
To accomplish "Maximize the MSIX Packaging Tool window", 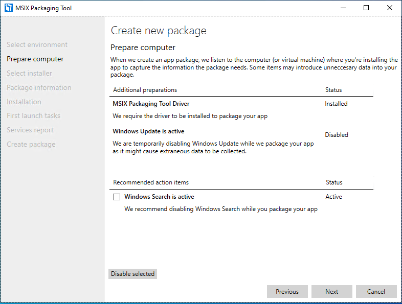I will (366, 8).
